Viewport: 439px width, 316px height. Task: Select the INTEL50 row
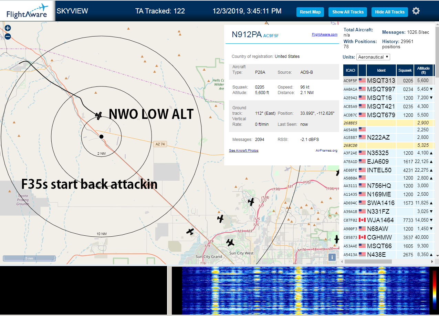pyautogui.click(x=388, y=170)
